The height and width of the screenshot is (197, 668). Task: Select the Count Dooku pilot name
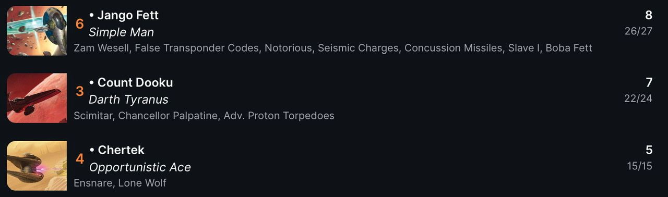click(x=135, y=83)
